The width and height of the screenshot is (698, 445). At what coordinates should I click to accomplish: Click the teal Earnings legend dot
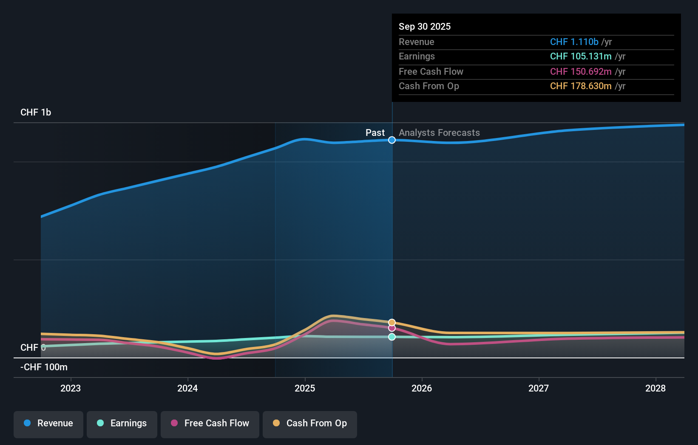click(x=99, y=423)
